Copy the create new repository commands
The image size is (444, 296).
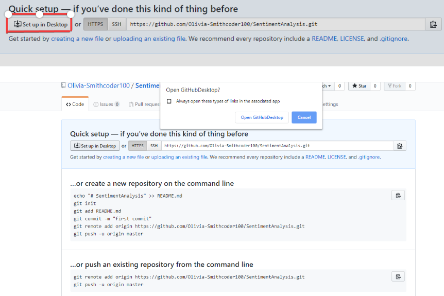398,195
